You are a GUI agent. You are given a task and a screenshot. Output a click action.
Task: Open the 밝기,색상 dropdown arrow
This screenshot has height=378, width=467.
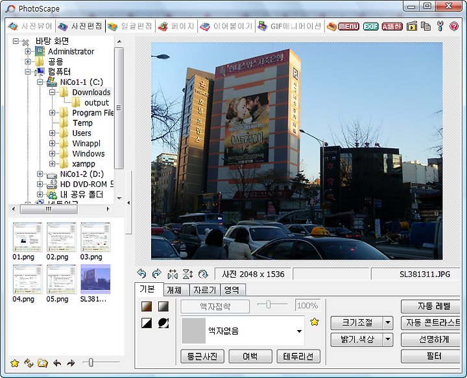(388, 339)
